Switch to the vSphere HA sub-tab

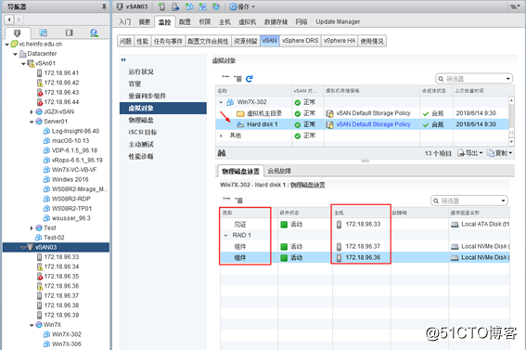(x=340, y=41)
